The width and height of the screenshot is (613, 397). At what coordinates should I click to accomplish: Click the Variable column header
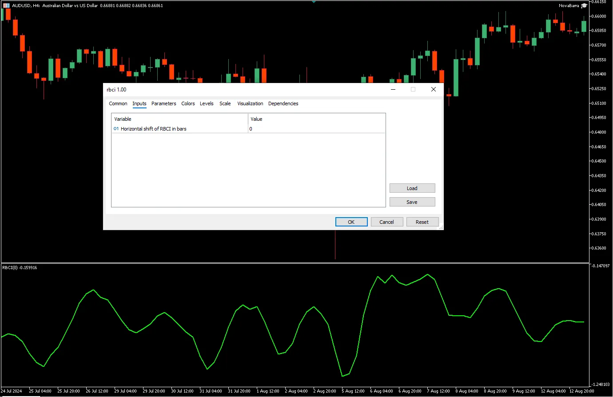coord(179,119)
